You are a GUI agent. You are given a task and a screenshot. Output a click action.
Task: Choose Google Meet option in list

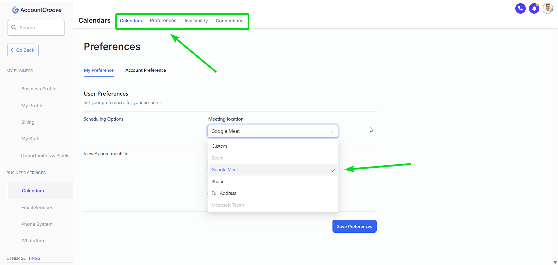[x=273, y=170]
